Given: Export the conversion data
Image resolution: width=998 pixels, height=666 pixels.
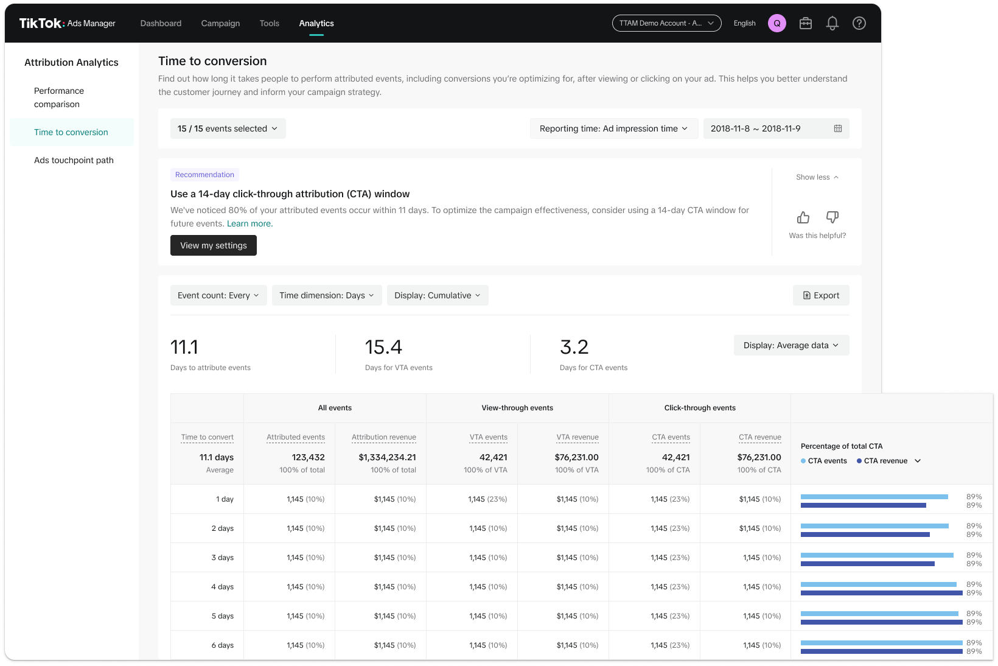Looking at the screenshot, I should (x=820, y=295).
